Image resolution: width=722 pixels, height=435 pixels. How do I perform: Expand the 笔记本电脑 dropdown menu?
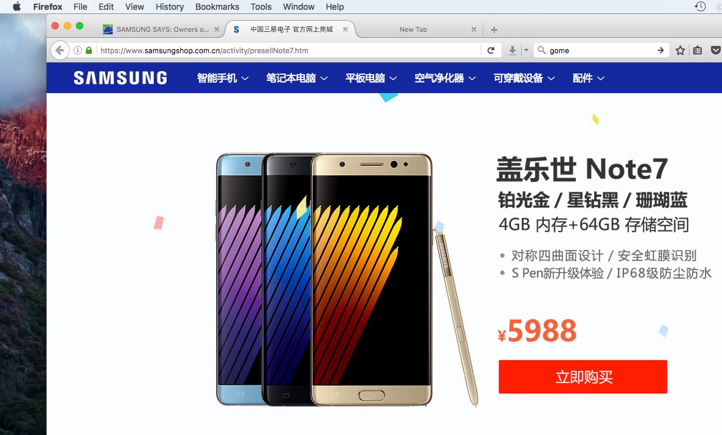point(297,78)
